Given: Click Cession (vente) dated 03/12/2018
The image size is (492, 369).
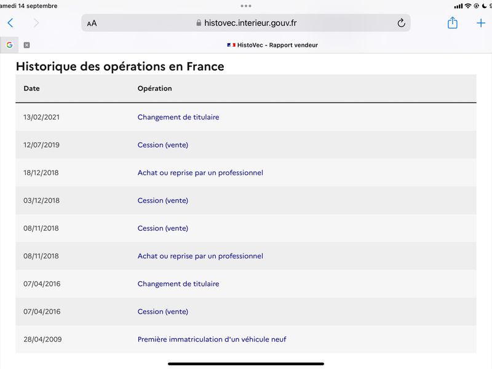Looking at the screenshot, I should 163,200.
